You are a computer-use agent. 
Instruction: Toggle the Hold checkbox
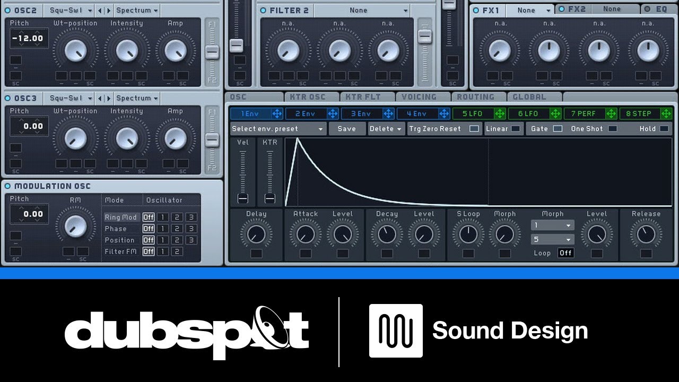click(x=664, y=129)
